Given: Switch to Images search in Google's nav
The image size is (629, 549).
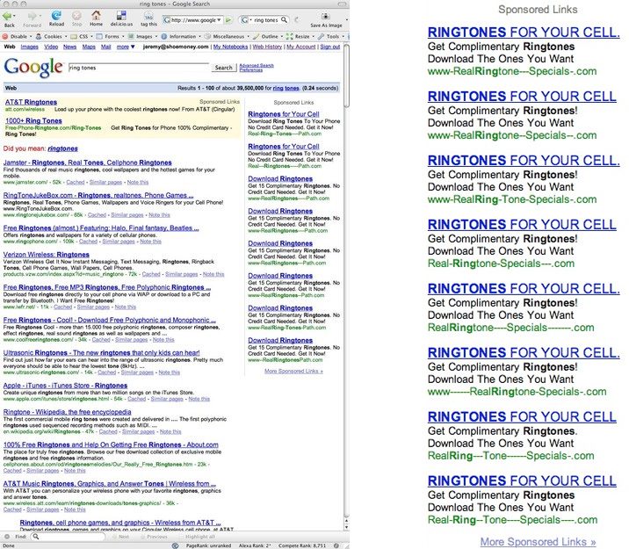Looking at the screenshot, I should click(29, 47).
